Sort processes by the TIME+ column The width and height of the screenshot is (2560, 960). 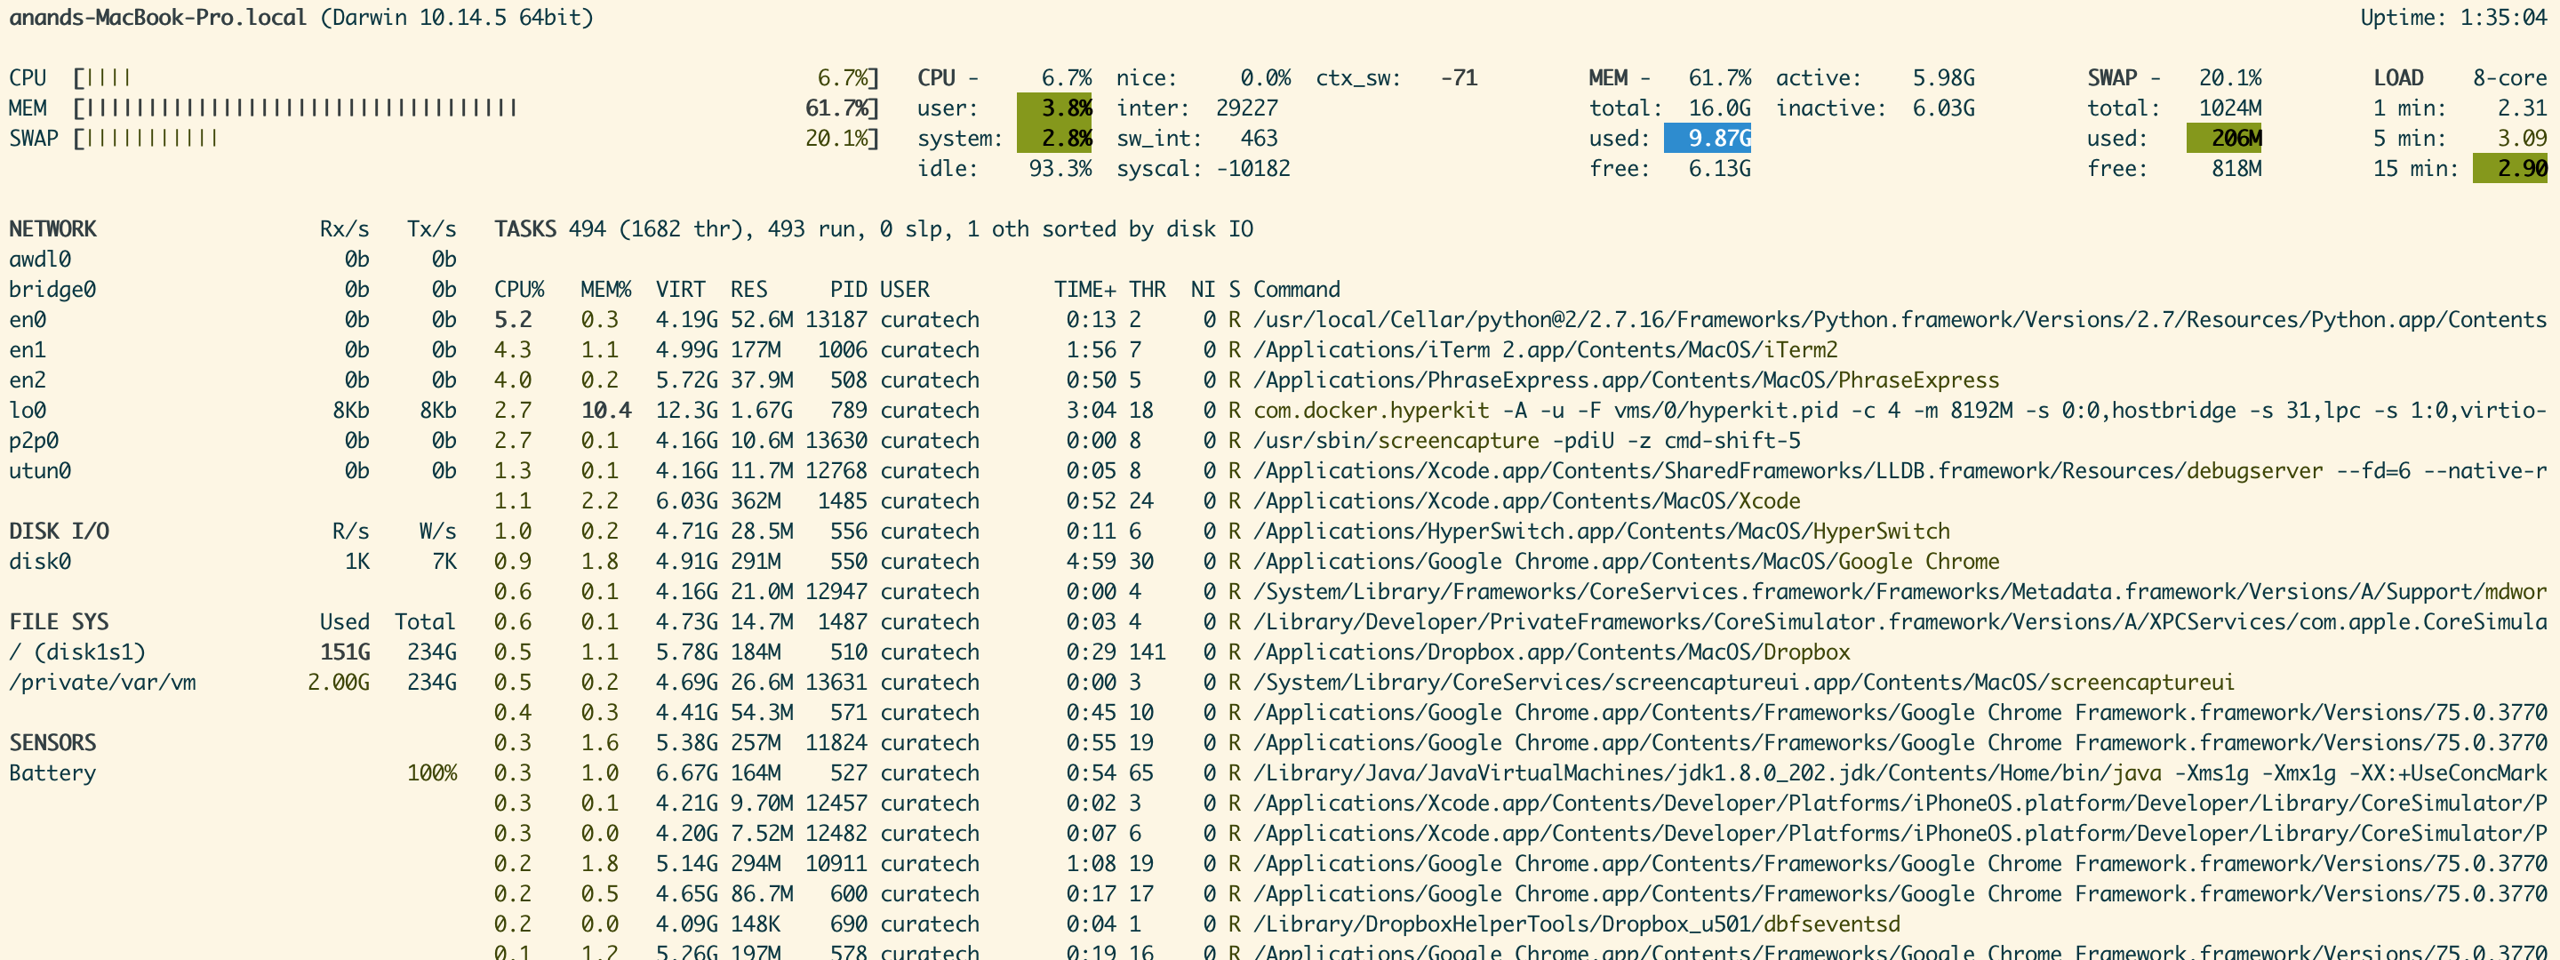pyautogui.click(x=1085, y=289)
